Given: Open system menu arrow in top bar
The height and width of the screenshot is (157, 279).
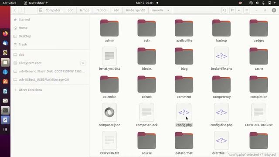Looking at the screenshot, I should 275,3.
